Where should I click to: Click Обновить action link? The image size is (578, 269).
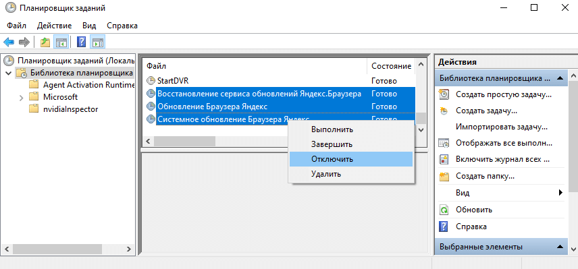(474, 210)
